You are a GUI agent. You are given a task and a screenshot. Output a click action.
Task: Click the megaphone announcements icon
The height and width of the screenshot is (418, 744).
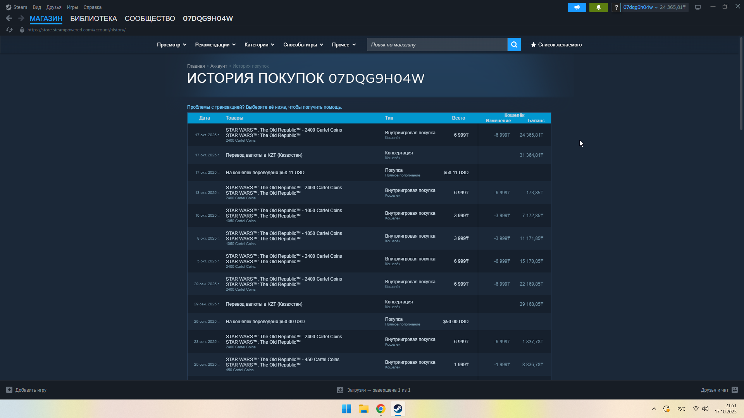(x=577, y=7)
